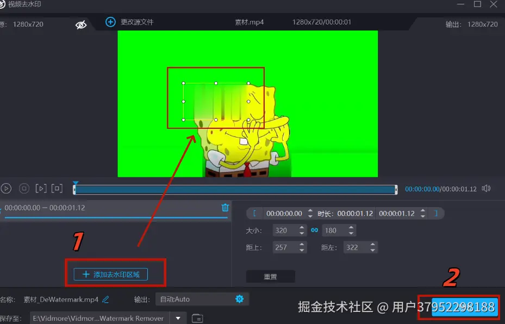Click the blue playhead marker on the timeline

(76, 183)
